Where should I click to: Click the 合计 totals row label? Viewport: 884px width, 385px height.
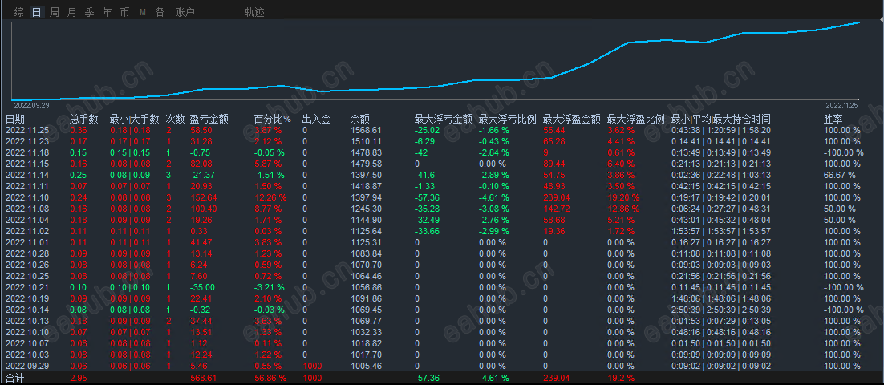[x=15, y=377]
